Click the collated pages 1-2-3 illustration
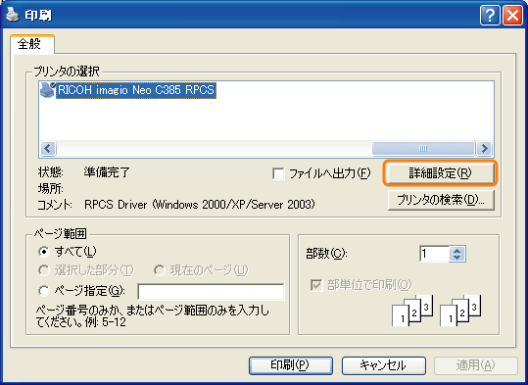The width and height of the screenshot is (528, 385). pos(437,311)
